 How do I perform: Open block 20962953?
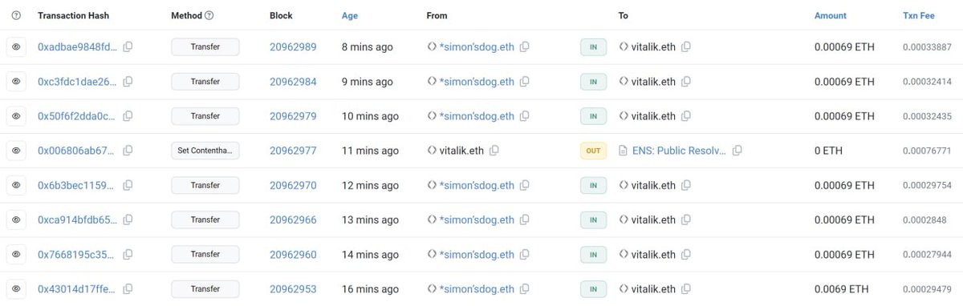(x=293, y=289)
